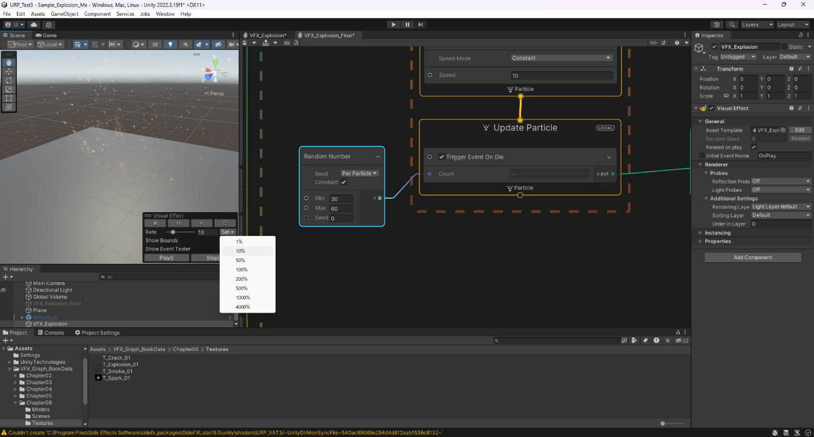Open Visual Effect component help icon
Viewport: 814px width, 437px height.
pos(791,108)
